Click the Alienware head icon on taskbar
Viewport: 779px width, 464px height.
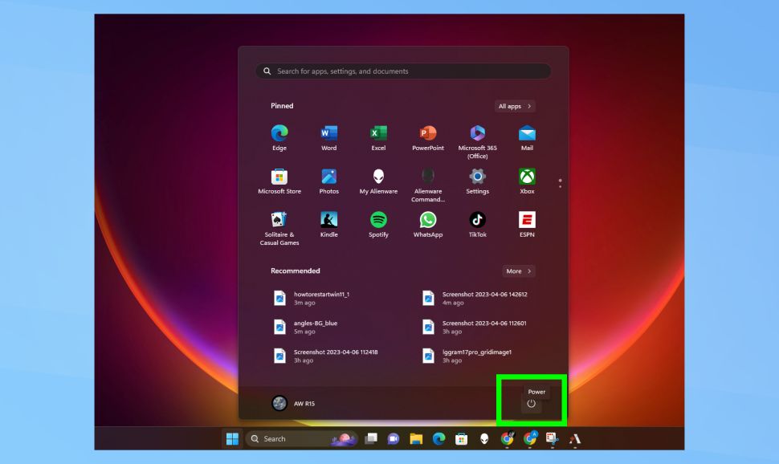tap(484, 438)
